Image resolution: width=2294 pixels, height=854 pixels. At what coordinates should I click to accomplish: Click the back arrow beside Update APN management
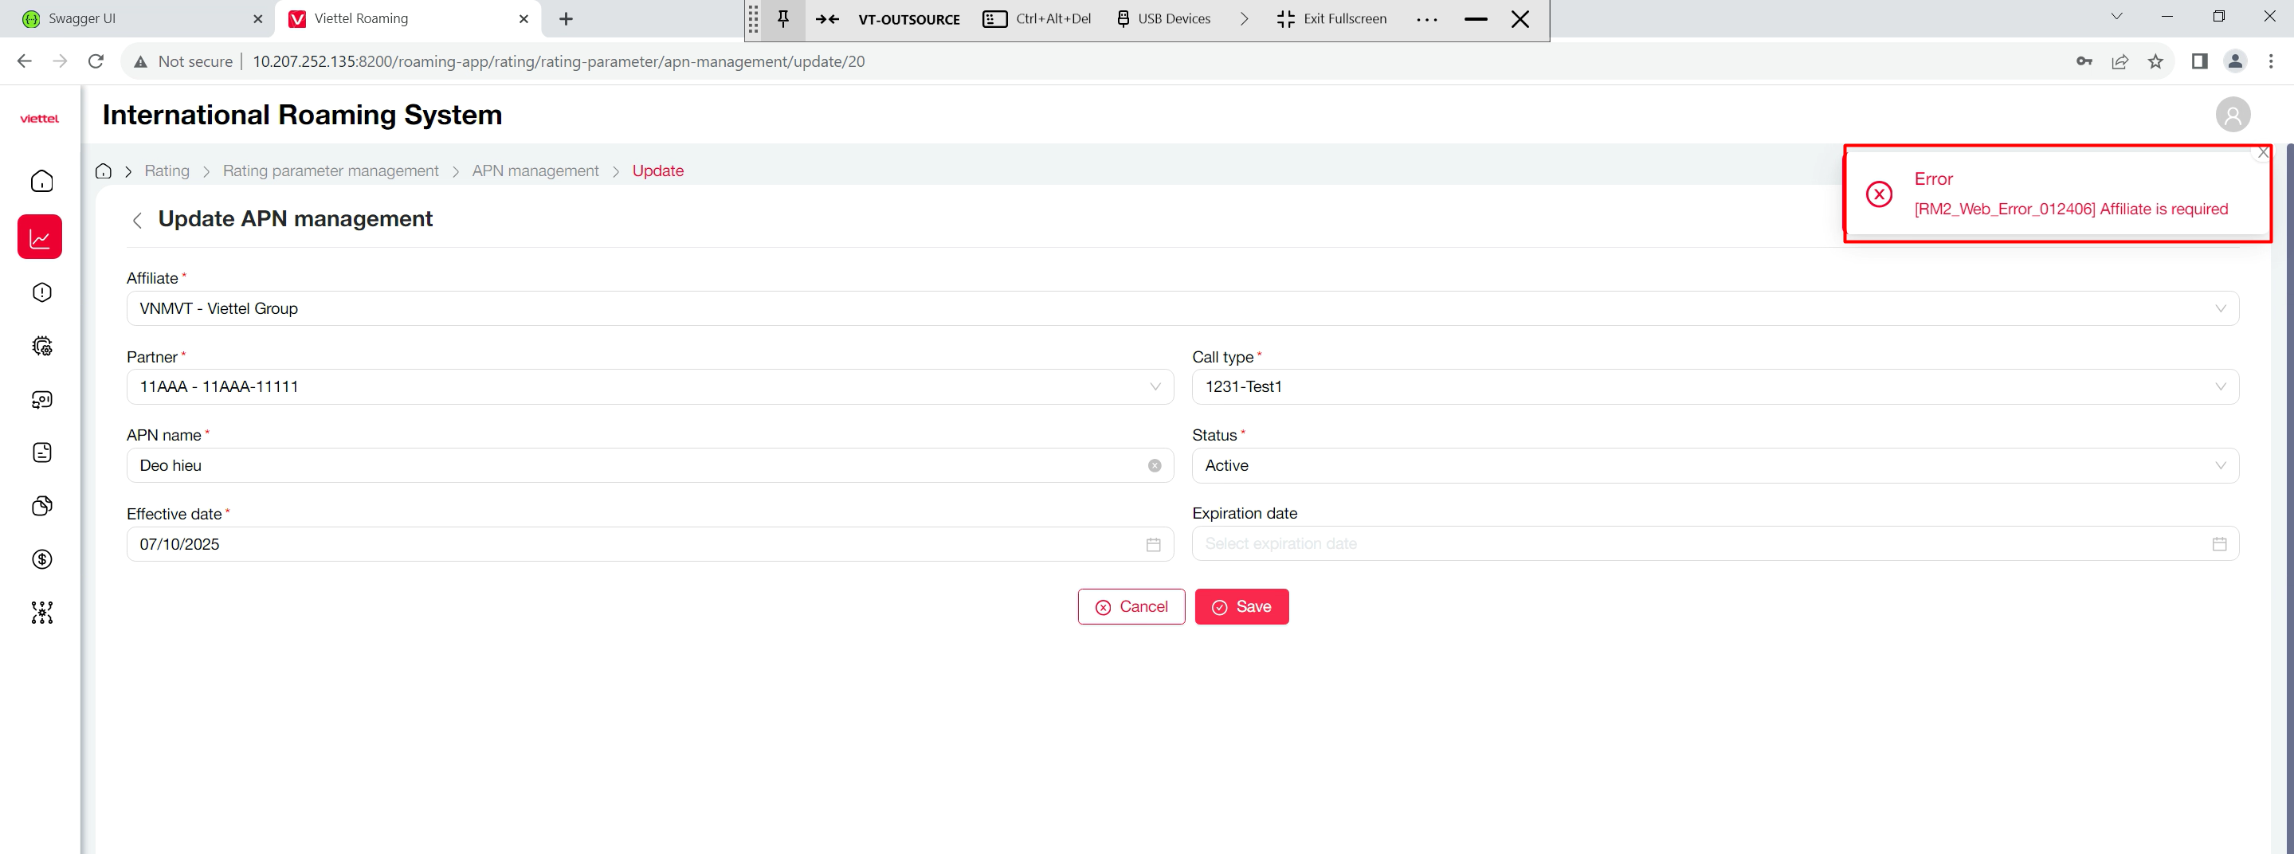click(x=137, y=220)
